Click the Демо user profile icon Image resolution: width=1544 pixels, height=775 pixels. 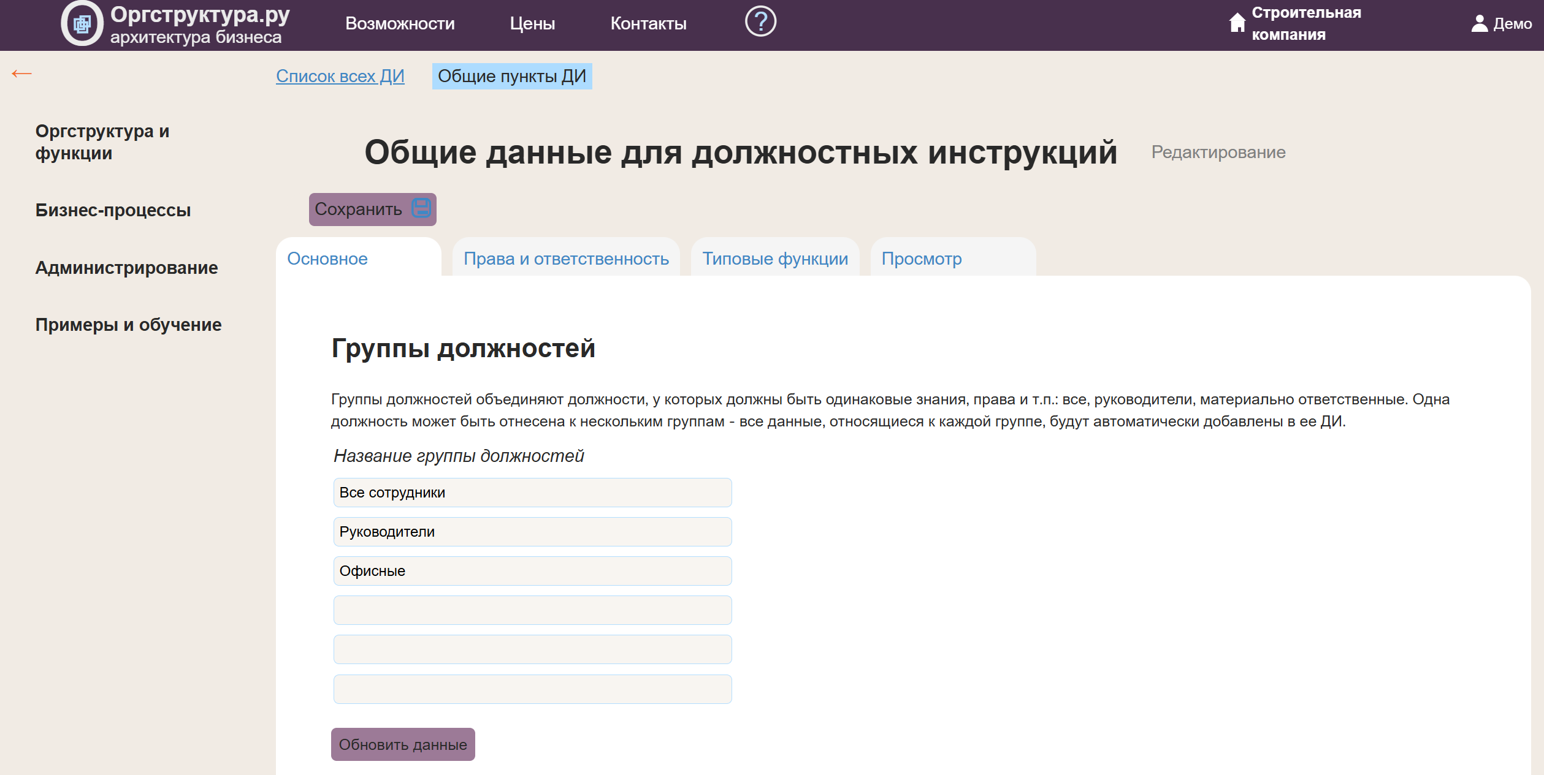(x=1480, y=23)
